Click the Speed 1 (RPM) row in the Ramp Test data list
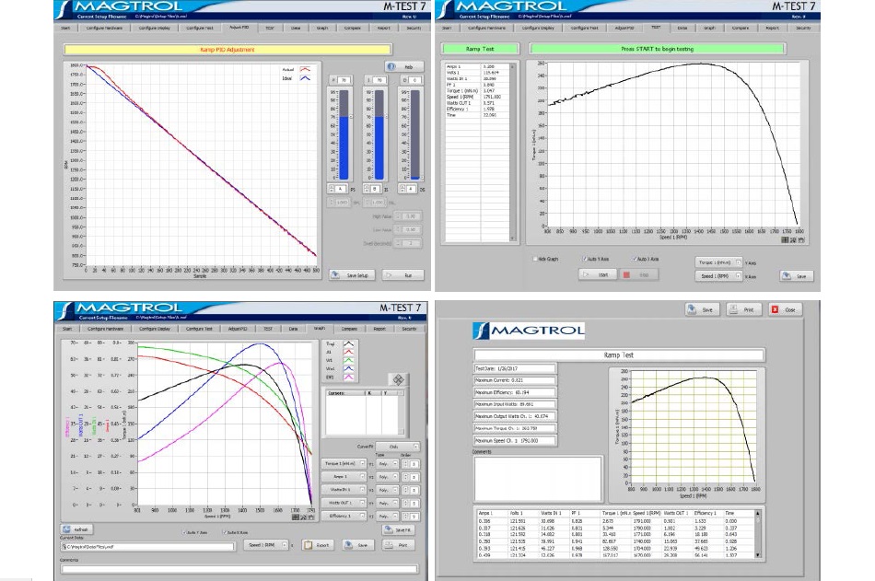Screen dimensions: 875x581 coord(478,97)
